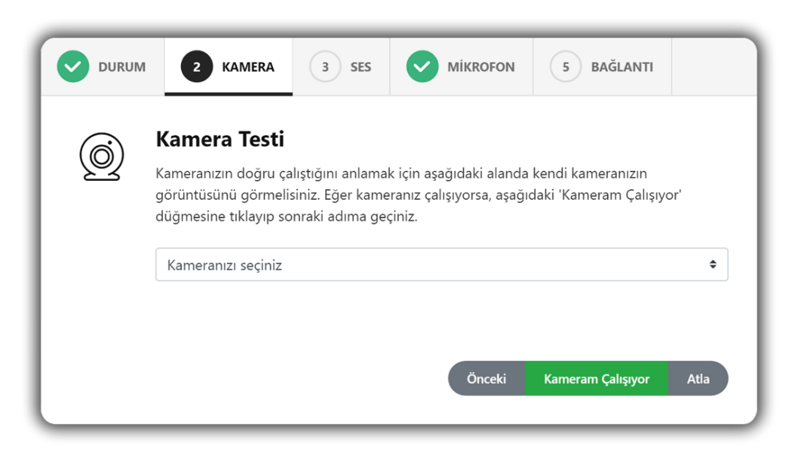Click the Önceki button
798x462 pixels.
pyautogui.click(x=486, y=379)
